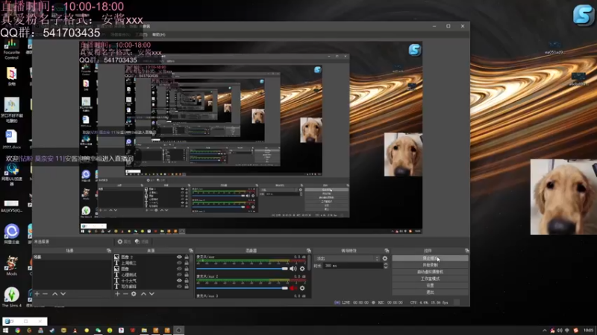Open the 淡出 transition dropdown

347,258
